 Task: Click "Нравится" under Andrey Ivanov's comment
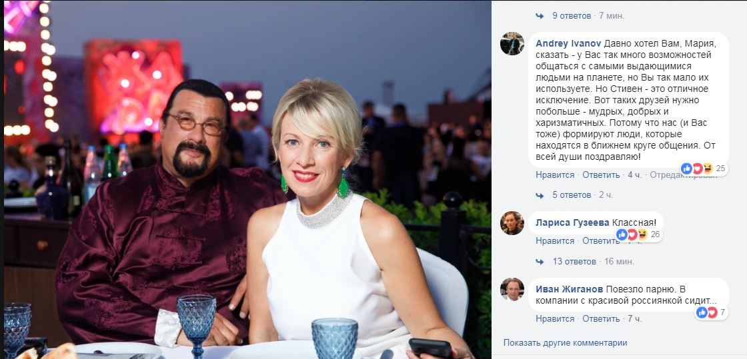[554, 175]
